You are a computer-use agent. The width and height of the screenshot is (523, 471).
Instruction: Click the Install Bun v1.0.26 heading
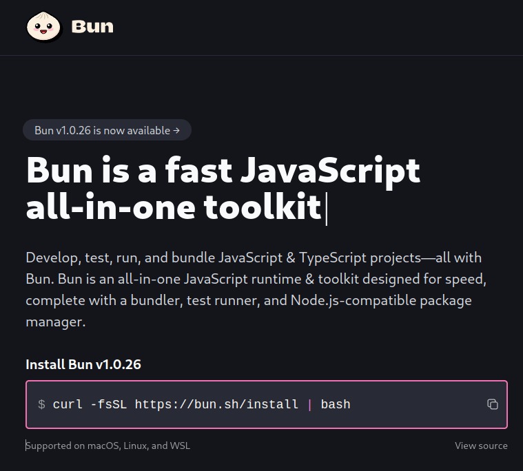(x=83, y=364)
